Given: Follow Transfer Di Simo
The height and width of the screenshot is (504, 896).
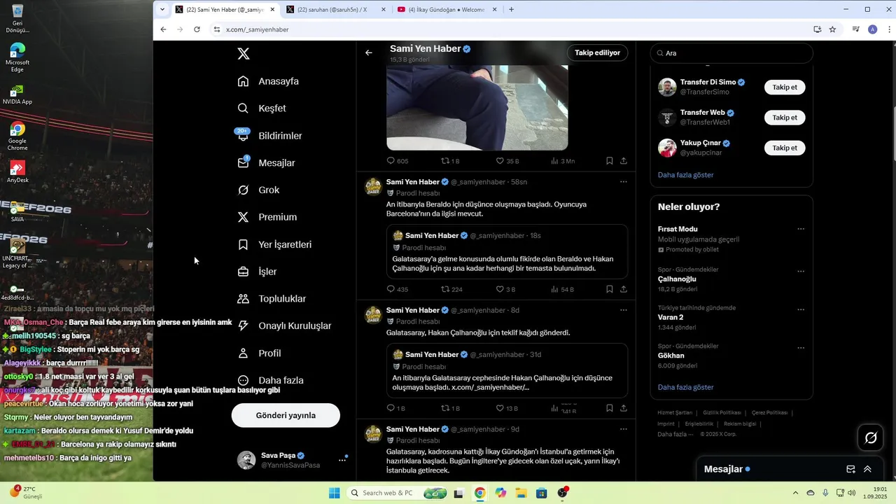Looking at the screenshot, I should click(785, 87).
